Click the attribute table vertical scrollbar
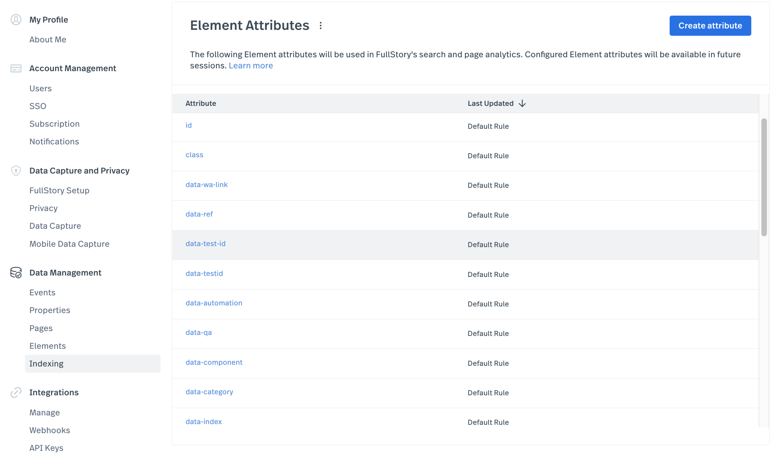This screenshot has width=777, height=456. click(x=764, y=177)
